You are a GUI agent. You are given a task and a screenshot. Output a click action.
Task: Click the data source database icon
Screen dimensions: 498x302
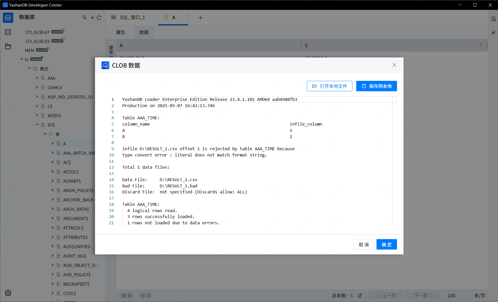(8, 18)
